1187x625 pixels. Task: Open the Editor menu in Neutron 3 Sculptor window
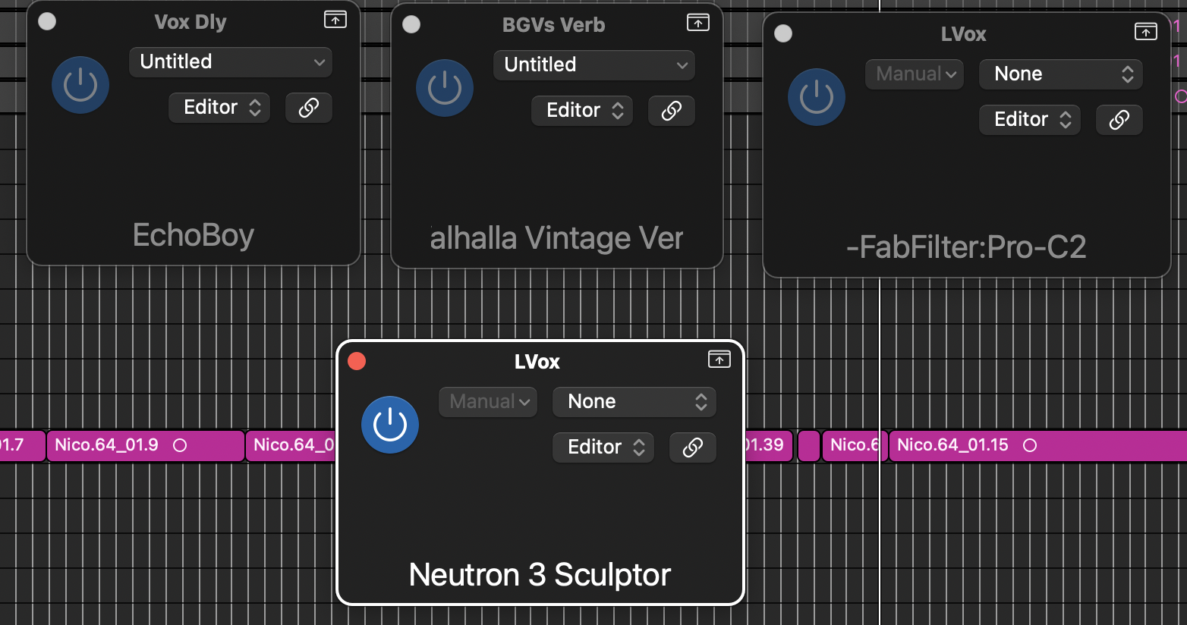click(x=603, y=448)
